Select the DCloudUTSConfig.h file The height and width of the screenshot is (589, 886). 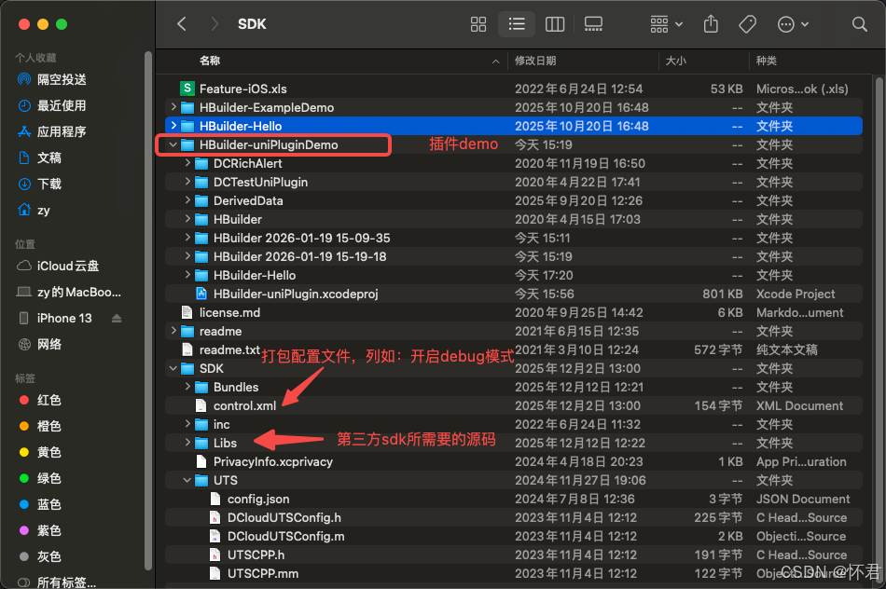tap(514, 517)
